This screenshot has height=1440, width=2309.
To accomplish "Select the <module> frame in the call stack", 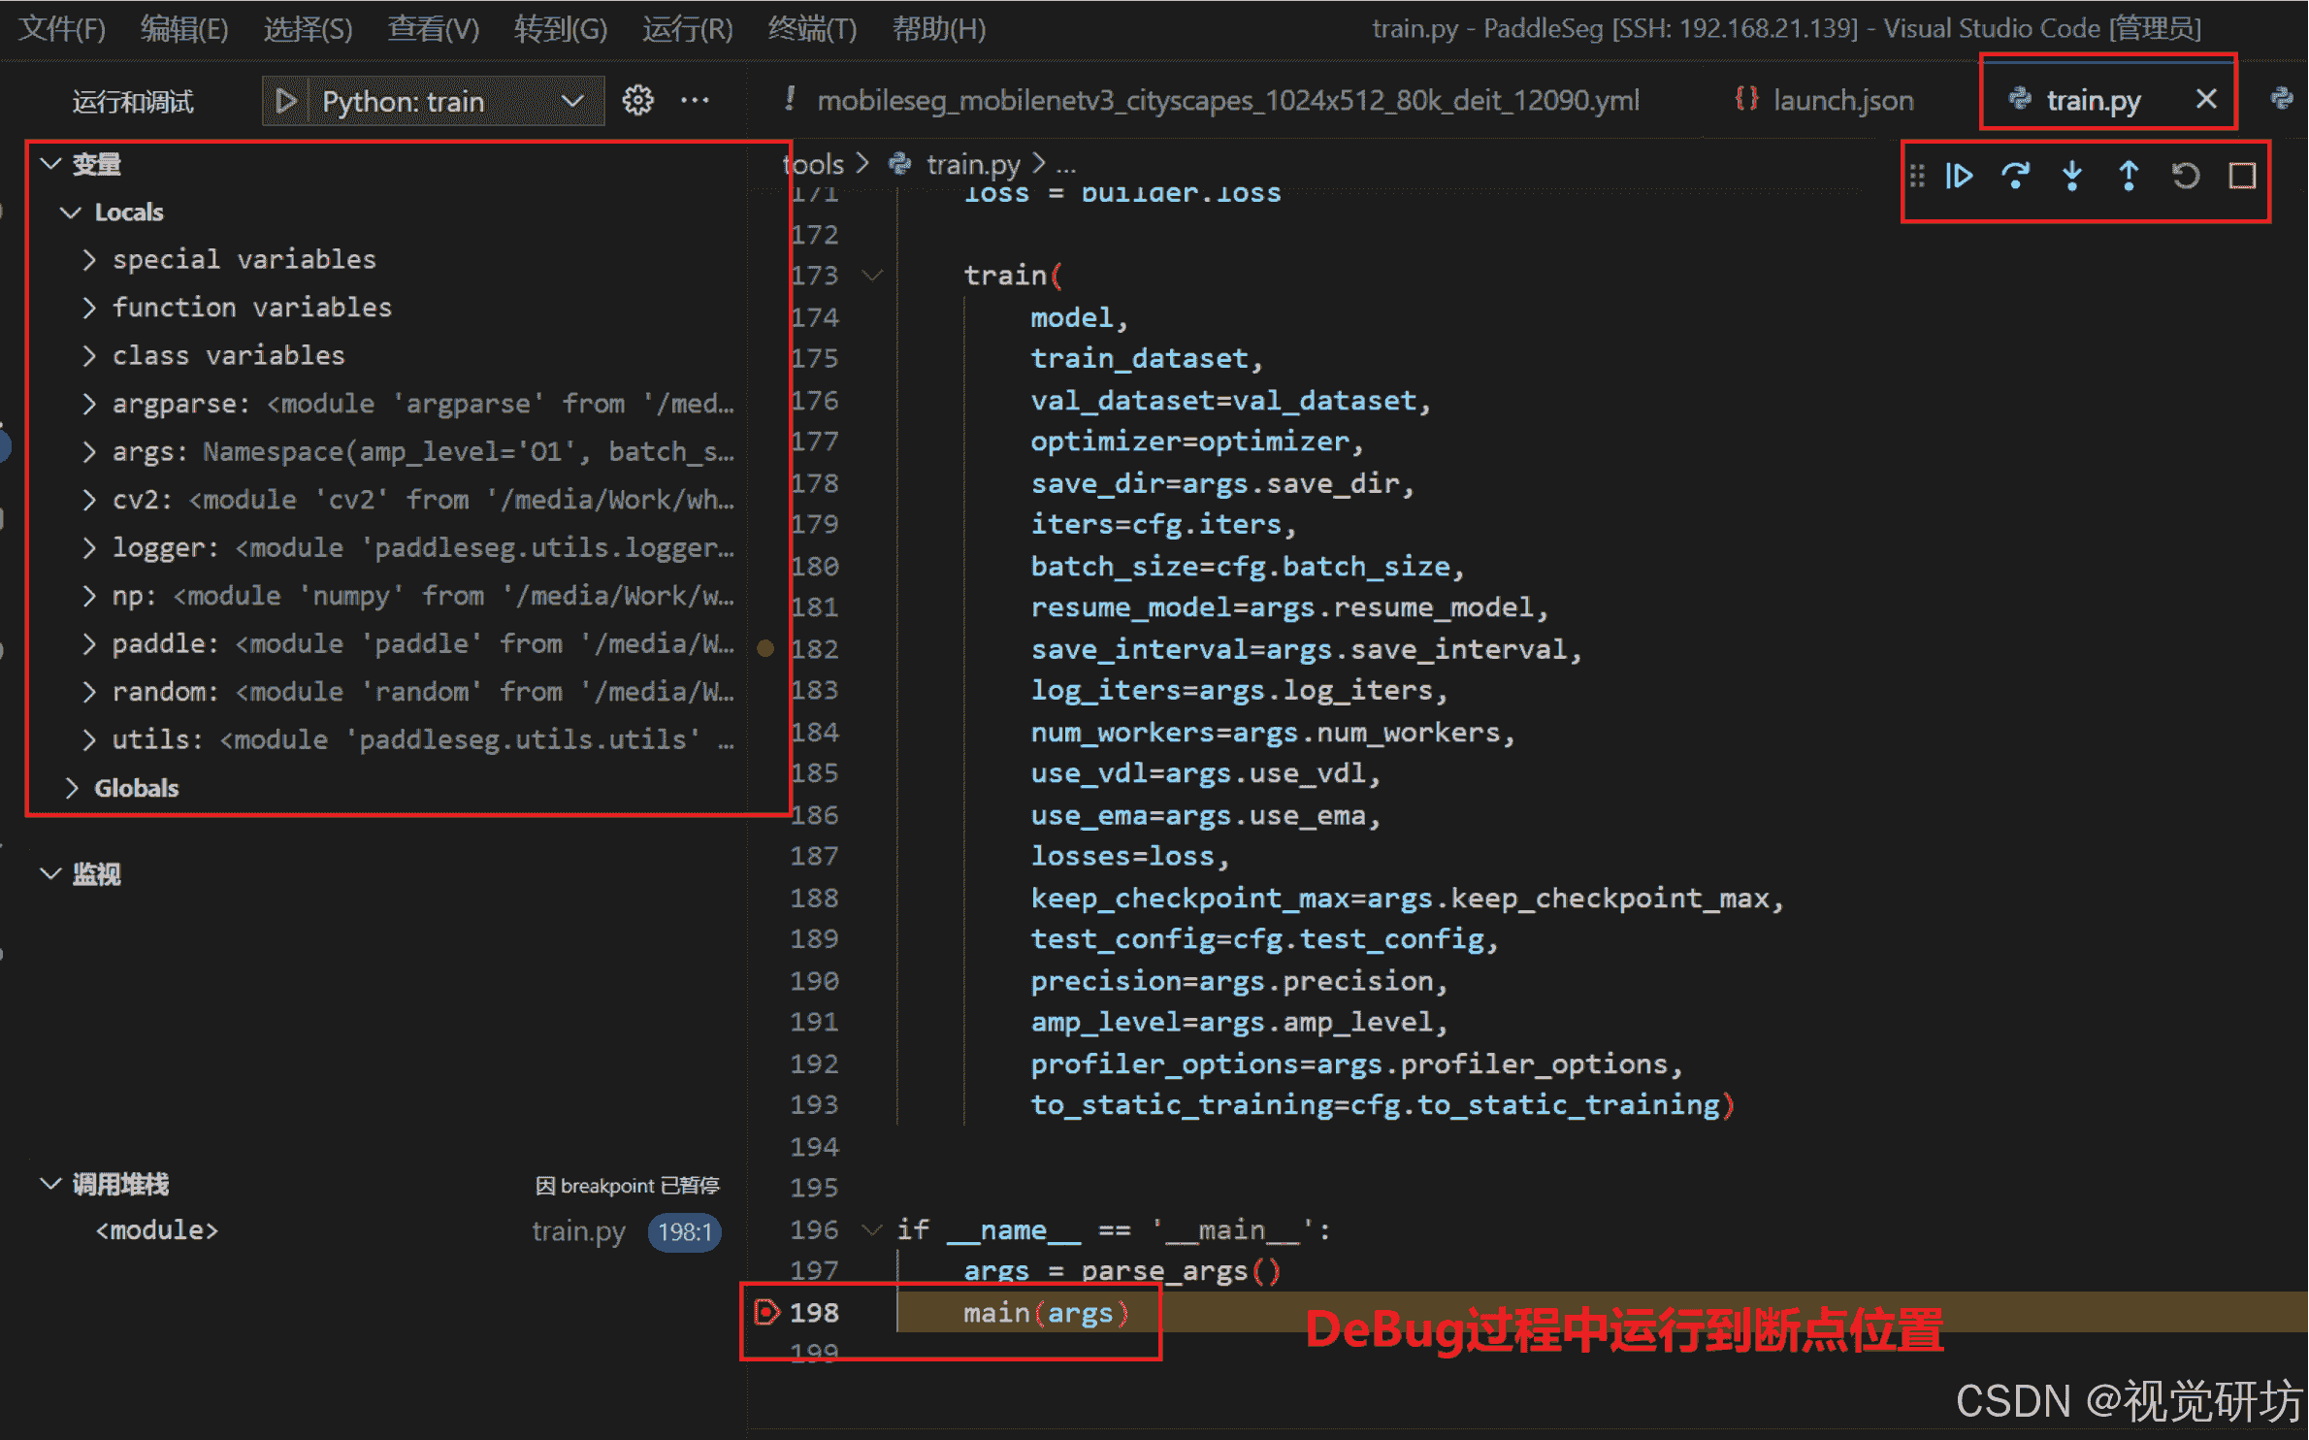I will 155,1230.
